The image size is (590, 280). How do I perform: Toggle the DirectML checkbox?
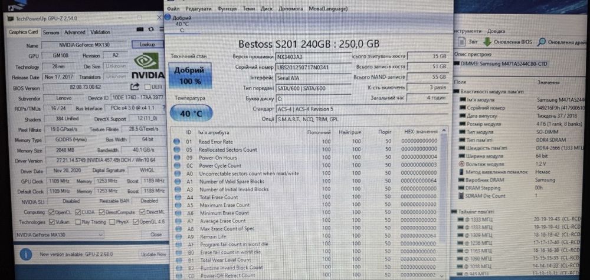143,212
